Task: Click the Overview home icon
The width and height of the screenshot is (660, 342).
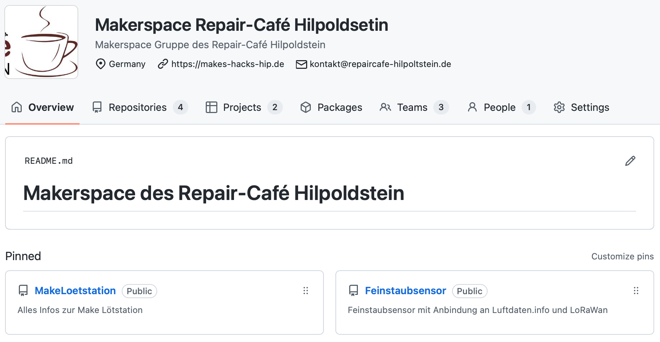Action: coord(17,107)
